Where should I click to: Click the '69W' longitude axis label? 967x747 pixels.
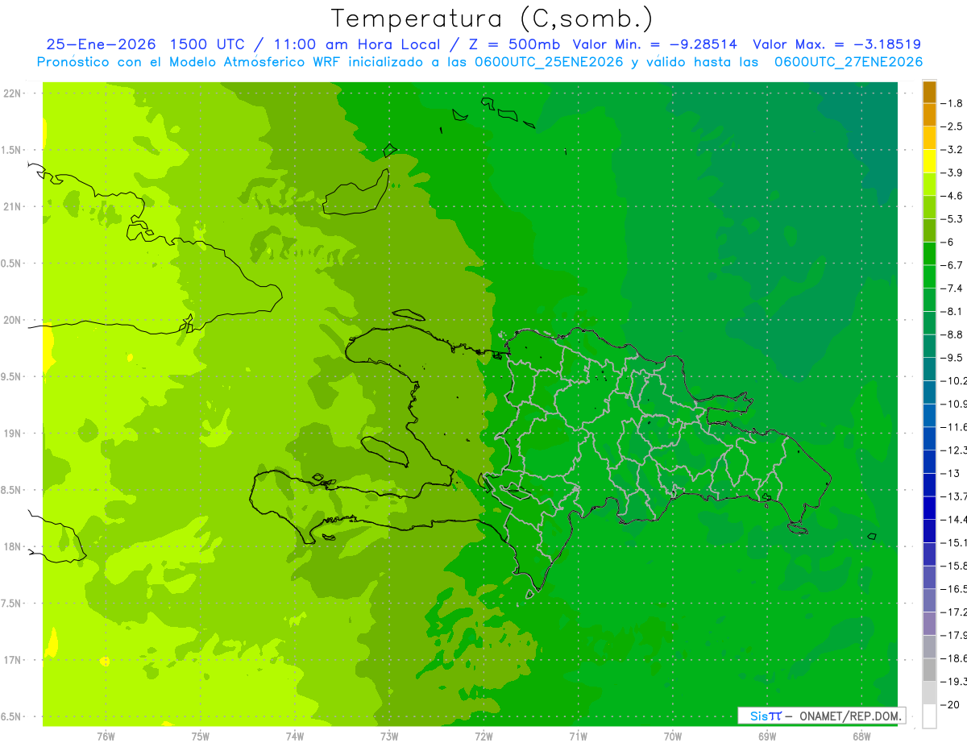click(x=767, y=737)
